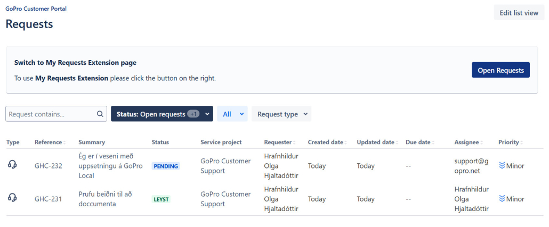
Task: Open request GHC-231 reference
Action: pyautogui.click(x=49, y=199)
